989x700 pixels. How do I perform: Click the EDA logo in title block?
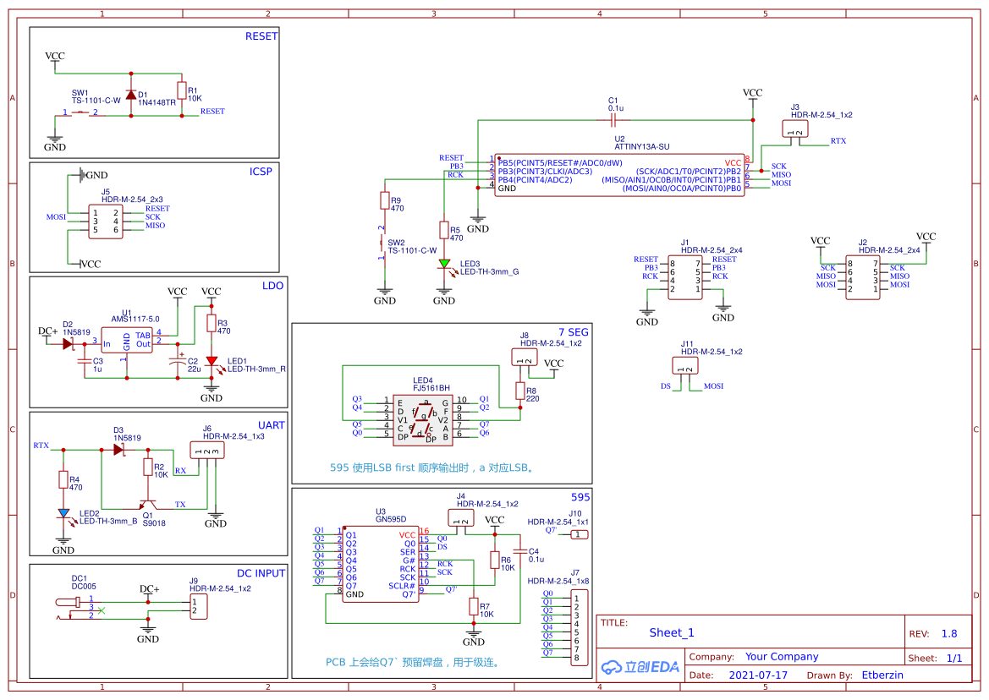tap(640, 666)
